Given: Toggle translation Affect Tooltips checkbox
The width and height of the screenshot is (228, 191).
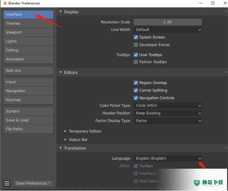Looking at the screenshot, I should pyautogui.click(x=136, y=166).
